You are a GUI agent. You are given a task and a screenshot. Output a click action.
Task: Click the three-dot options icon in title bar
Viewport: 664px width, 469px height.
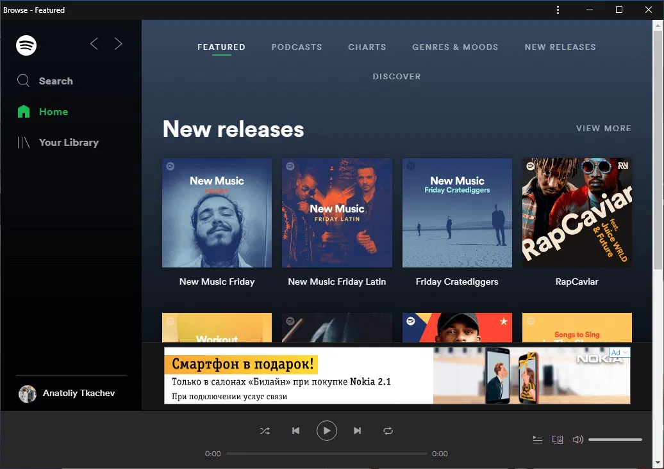click(x=558, y=10)
